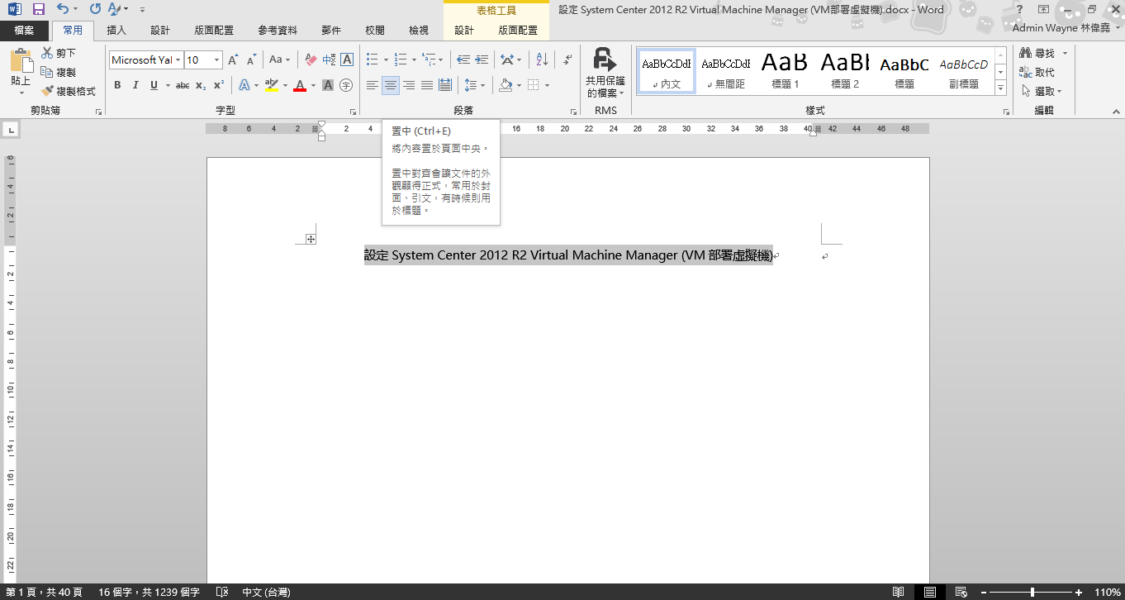Apply subscript formatting (x₂)

(x=201, y=85)
